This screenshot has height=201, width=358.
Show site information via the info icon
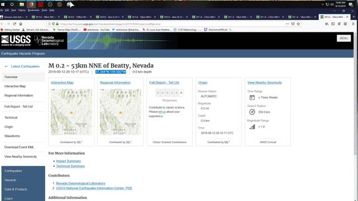click(49, 23)
